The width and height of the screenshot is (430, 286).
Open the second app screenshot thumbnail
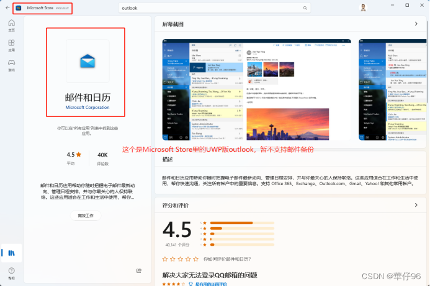(393, 90)
